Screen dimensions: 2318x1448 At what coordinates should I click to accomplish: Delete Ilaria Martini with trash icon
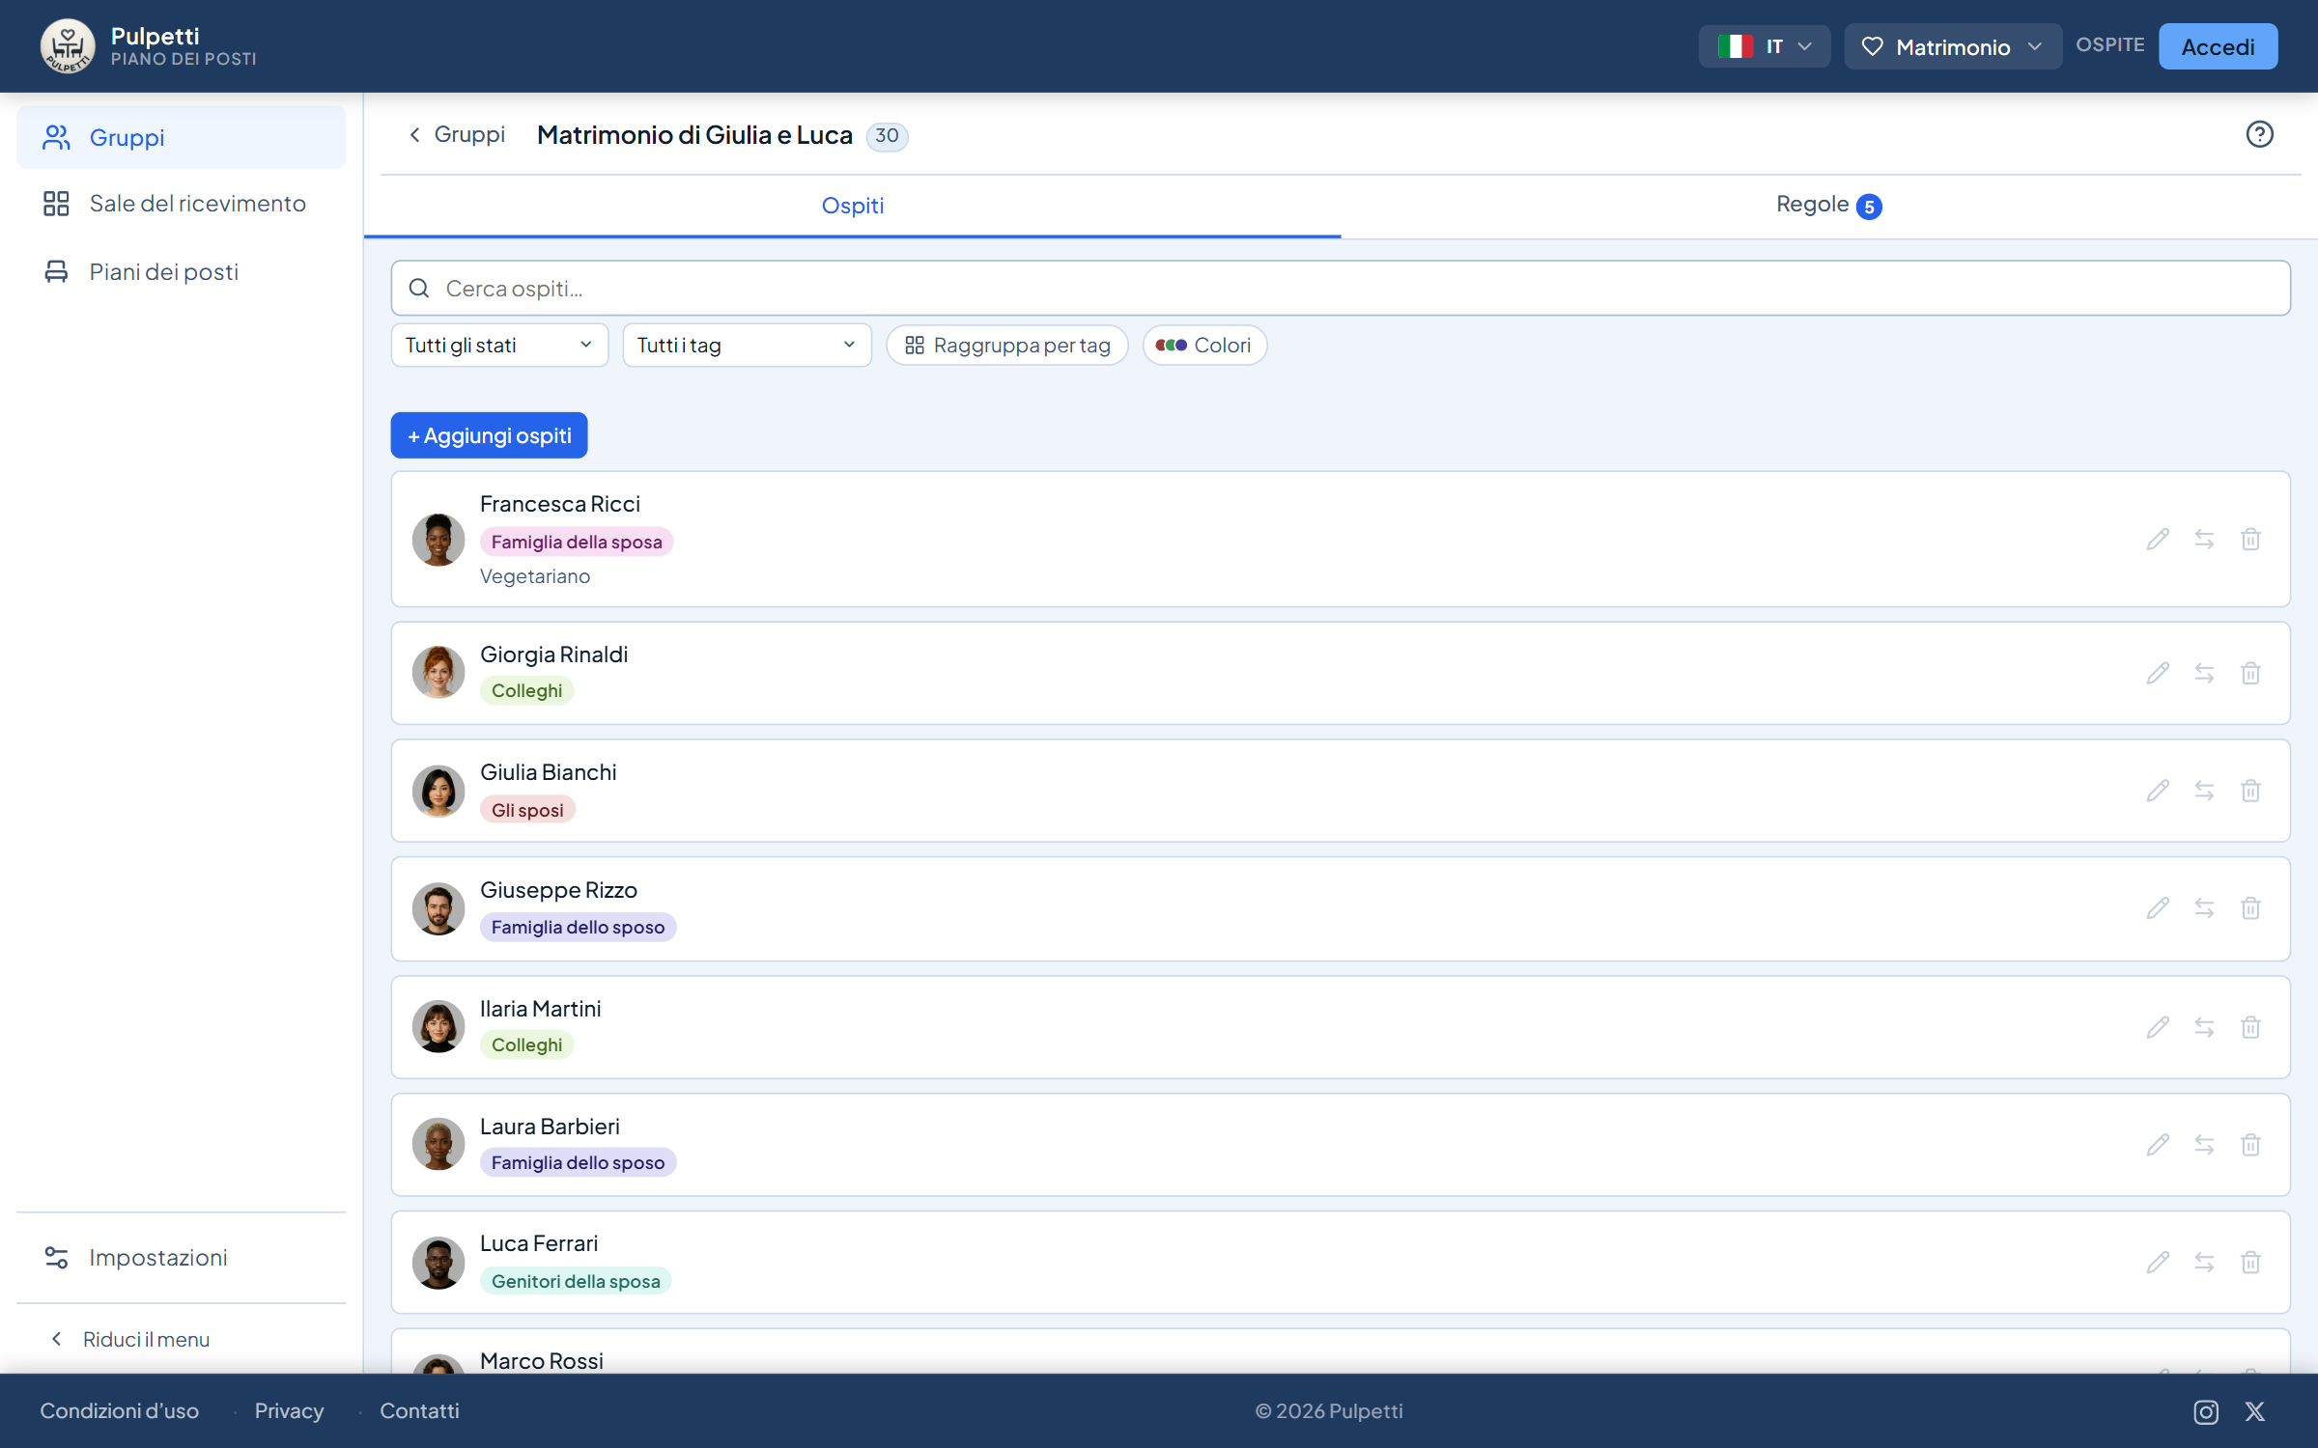(x=2250, y=1027)
